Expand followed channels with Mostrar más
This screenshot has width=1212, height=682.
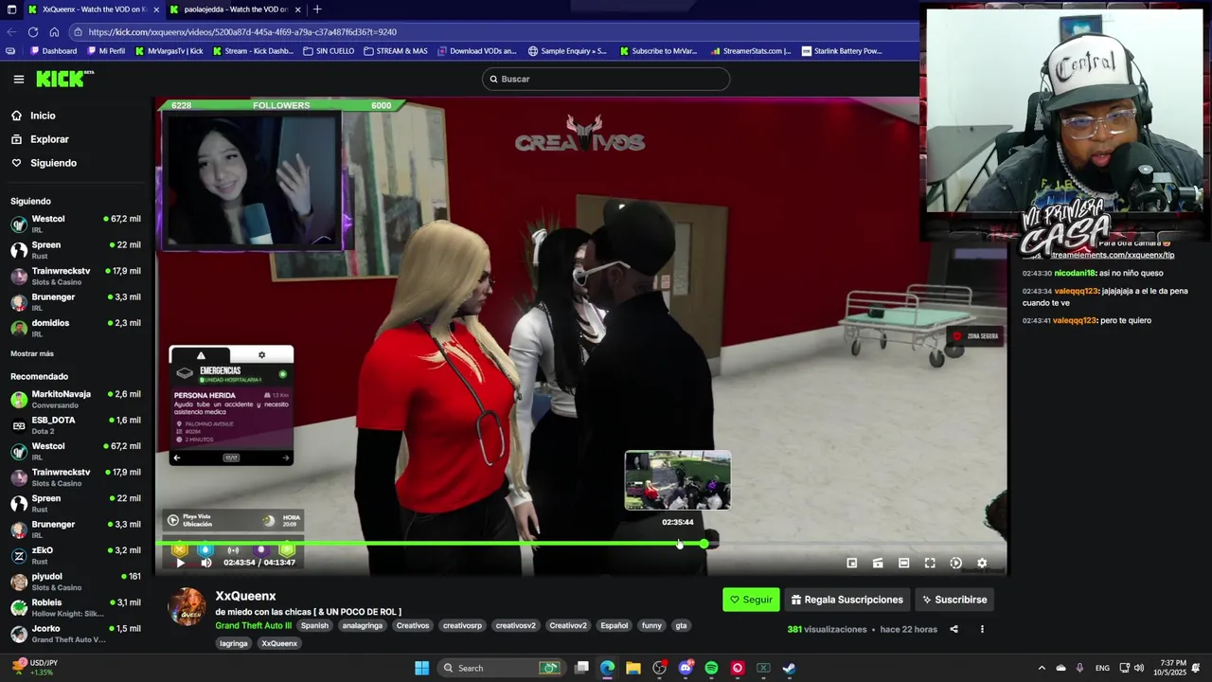[32, 353]
